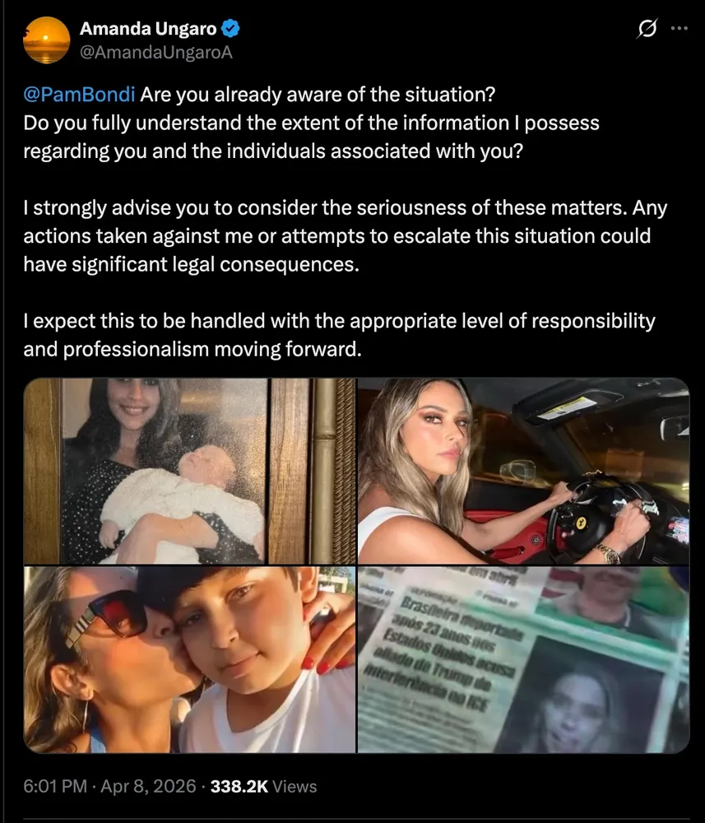Open the photo of woman driving car
This screenshot has height=823, width=705.
523,471
